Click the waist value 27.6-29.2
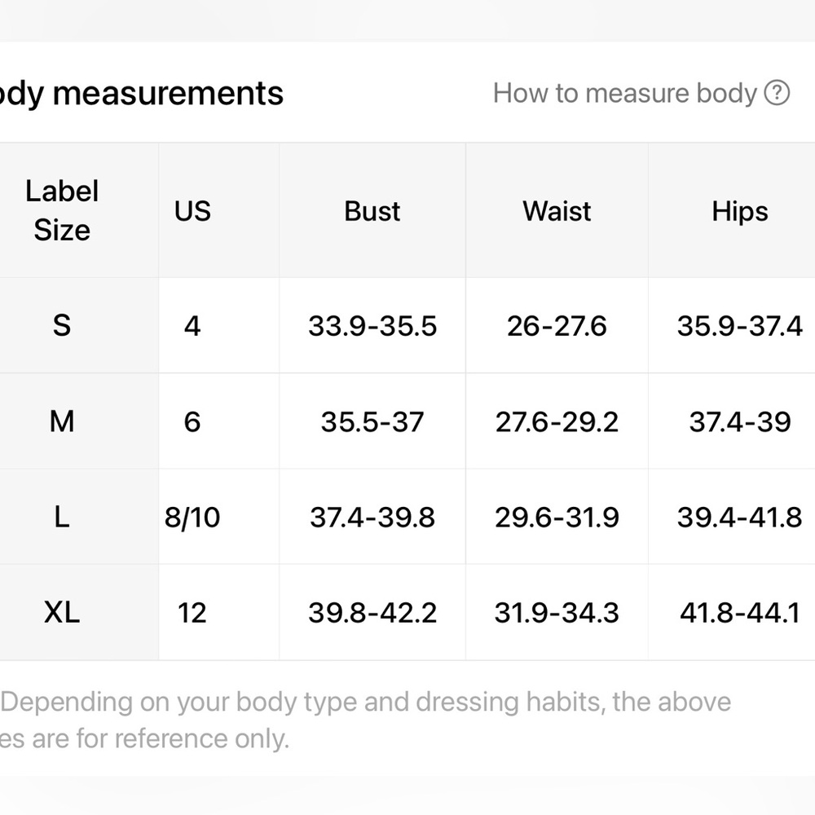Viewport: 815px width, 815px height. point(557,421)
